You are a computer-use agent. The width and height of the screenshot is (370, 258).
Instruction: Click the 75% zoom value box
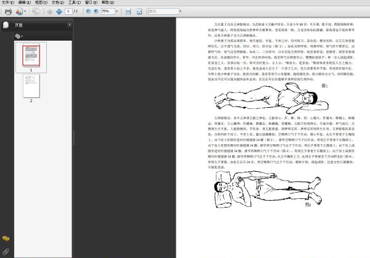point(108,11)
